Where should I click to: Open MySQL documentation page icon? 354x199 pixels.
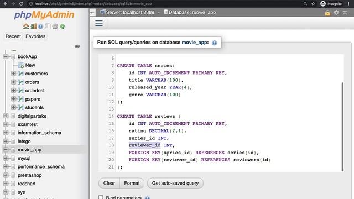click(48, 27)
